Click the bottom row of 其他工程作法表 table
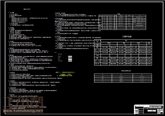This screenshot has height=116, width=165. tap(123, 81)
